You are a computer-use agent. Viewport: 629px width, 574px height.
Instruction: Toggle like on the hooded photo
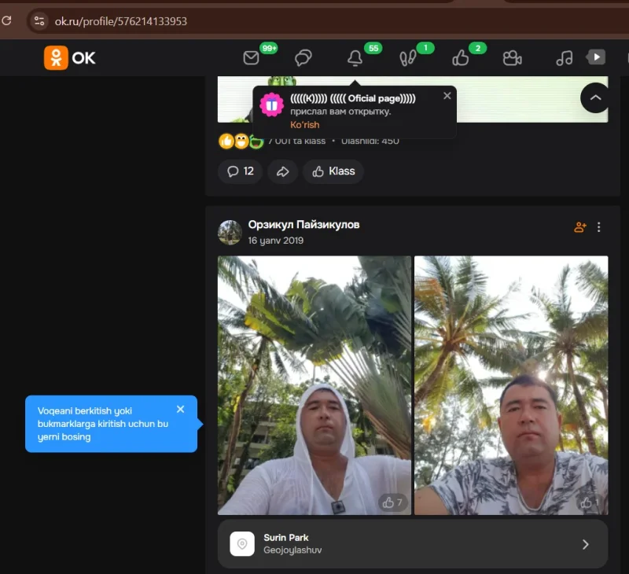(x=392, y=502)
